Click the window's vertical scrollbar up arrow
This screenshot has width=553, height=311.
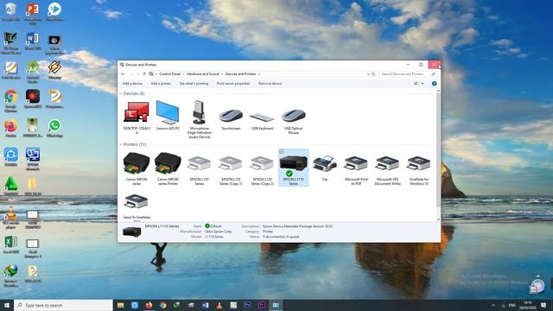pos(438,91)
